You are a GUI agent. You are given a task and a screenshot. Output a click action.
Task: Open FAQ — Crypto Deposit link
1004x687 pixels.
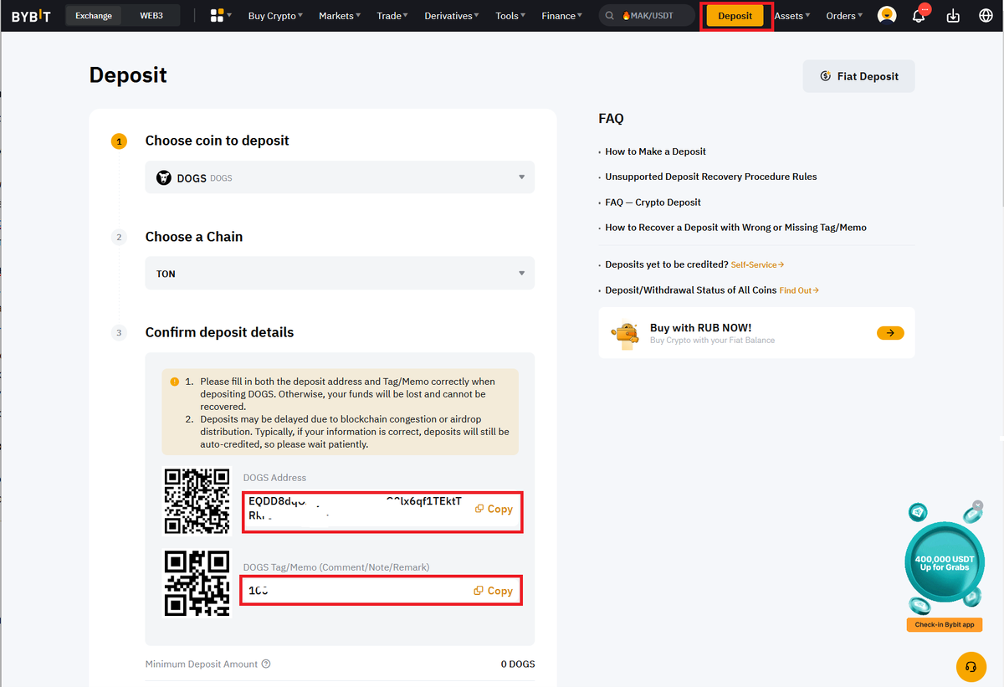(x=653, y=203)
